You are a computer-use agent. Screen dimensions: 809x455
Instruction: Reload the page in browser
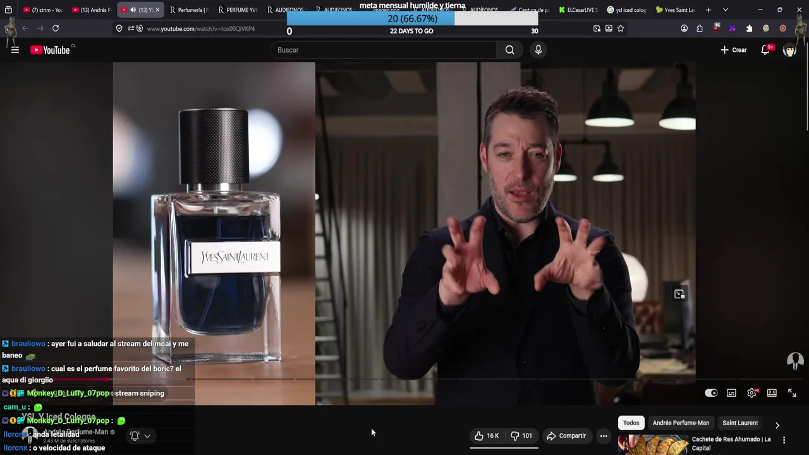point(56,28)
